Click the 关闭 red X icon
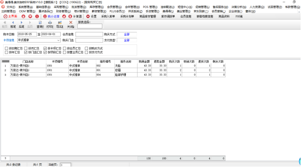 (71, 23)
